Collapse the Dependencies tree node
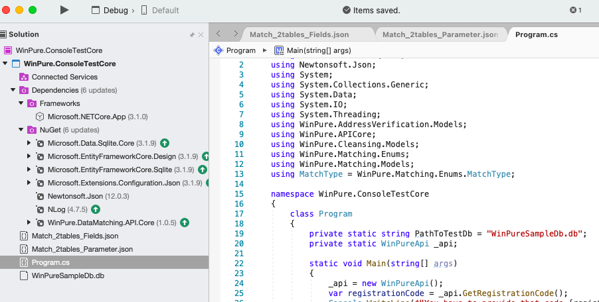 (x=13, y=90)
